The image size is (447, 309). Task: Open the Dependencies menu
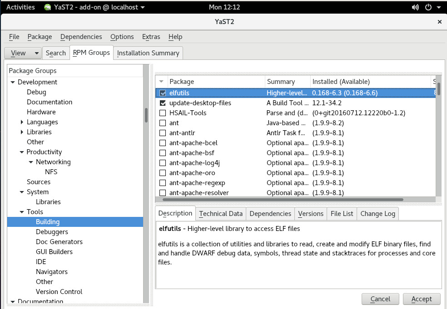[81, 37]
